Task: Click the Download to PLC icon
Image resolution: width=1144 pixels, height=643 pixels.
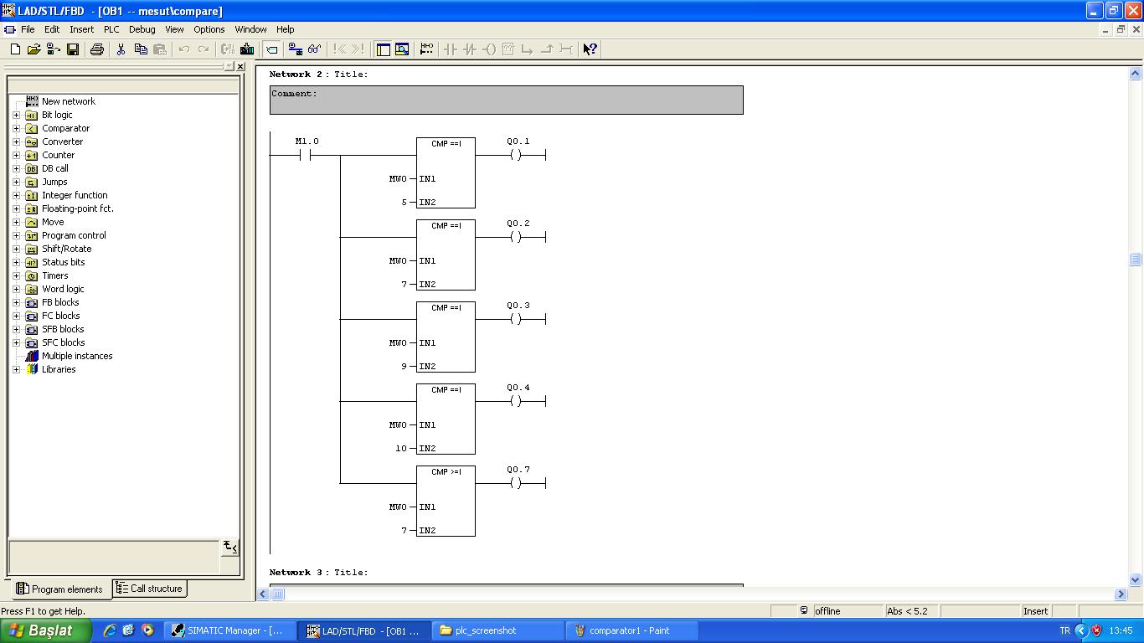Action: click(x=247, y=49)
